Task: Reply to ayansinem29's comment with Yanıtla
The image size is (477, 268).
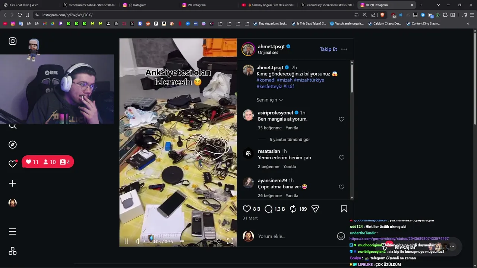Action: point(292,195)
